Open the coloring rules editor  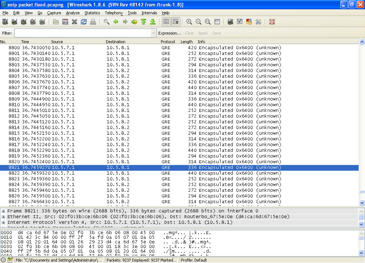coord(249,22)
